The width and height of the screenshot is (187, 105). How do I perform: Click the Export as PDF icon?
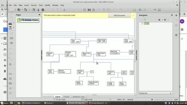point(38,10)
